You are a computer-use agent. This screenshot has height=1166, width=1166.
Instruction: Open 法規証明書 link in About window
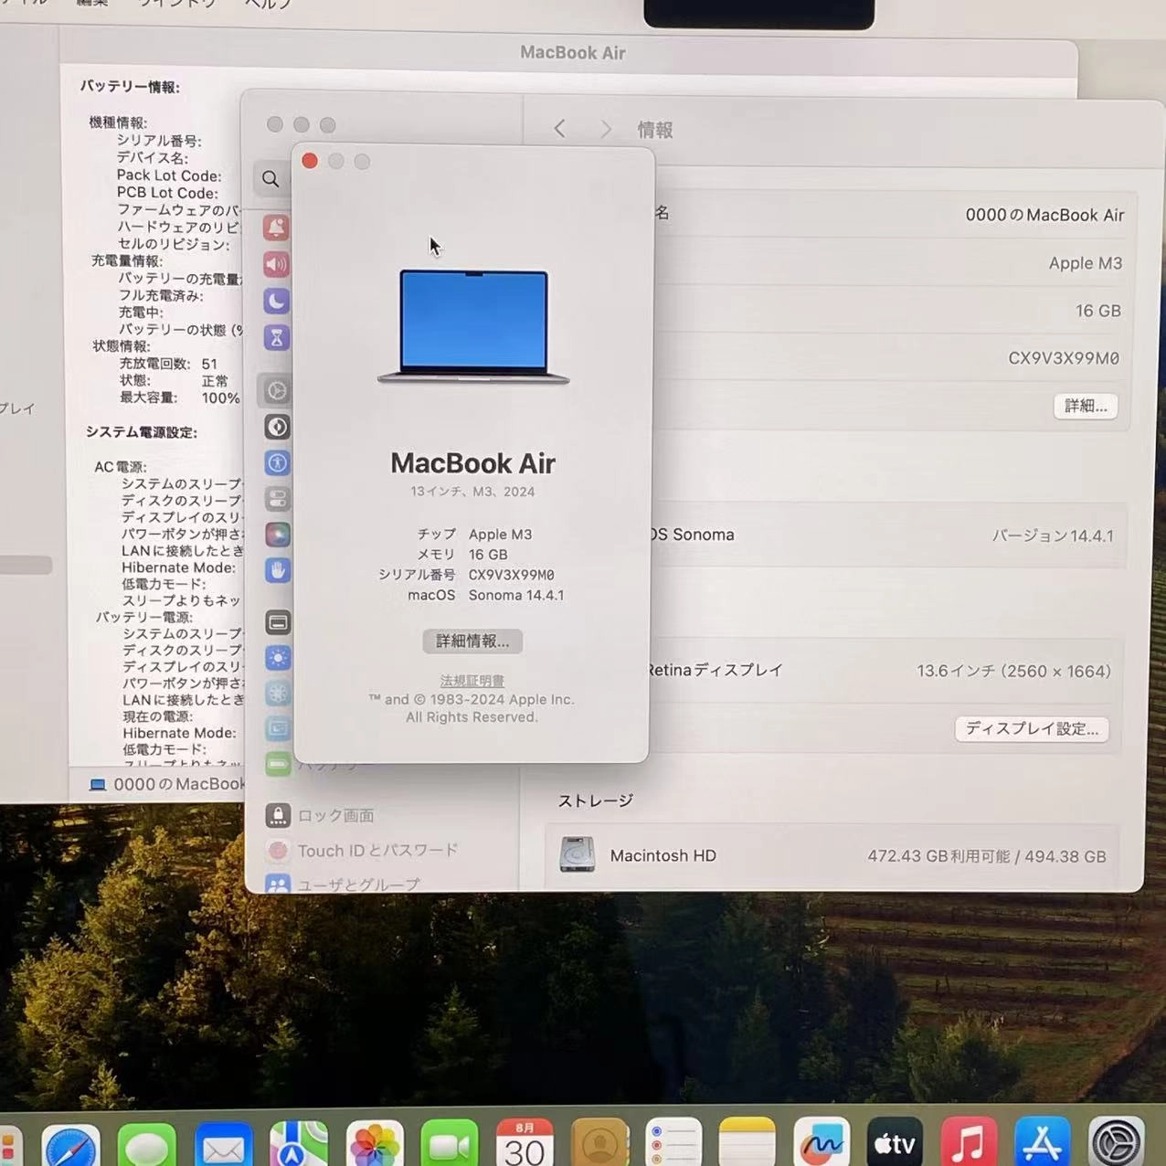point(472,681)
